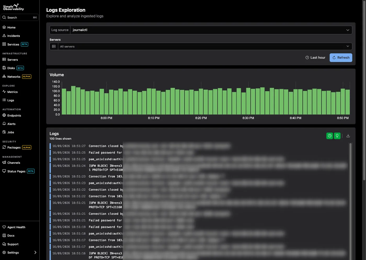366x260 pixels.
Task: Open the Endpoints page label
Action: (x=14, y=116)
